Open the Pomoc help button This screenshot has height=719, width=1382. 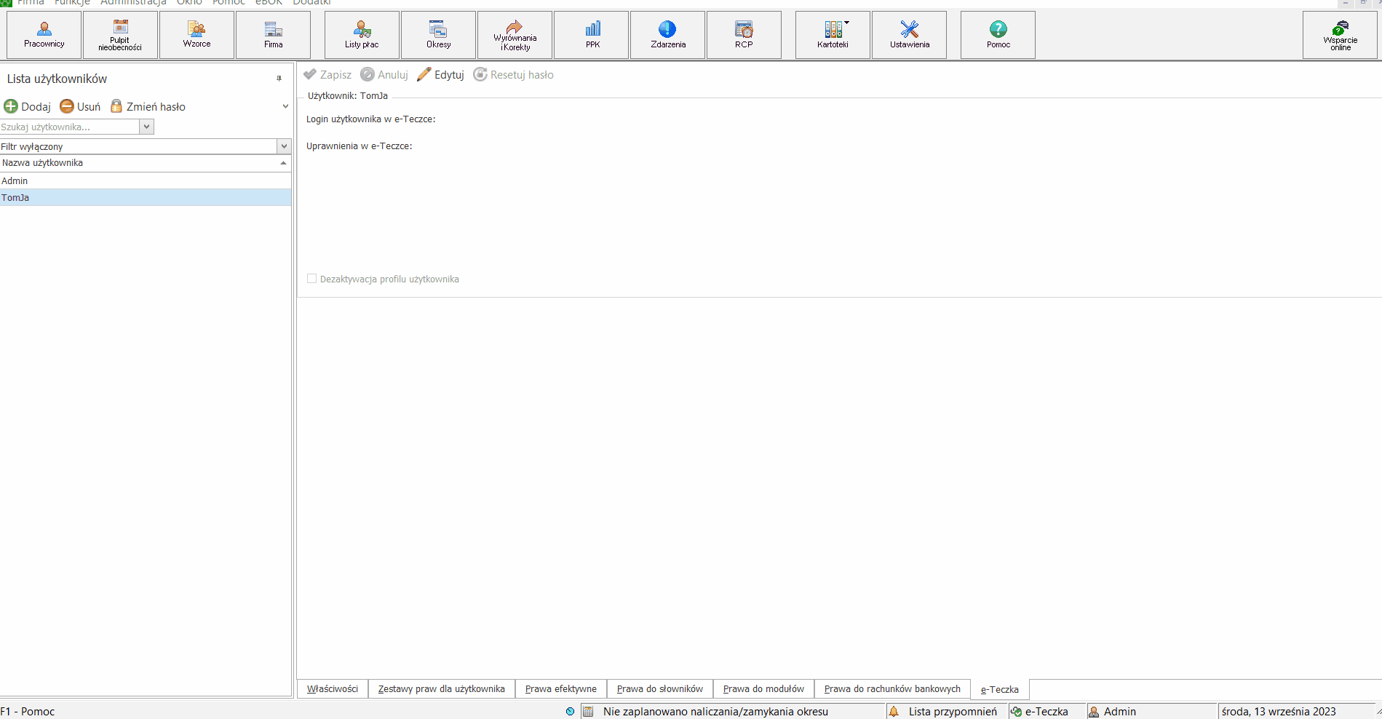click(998, 35)
